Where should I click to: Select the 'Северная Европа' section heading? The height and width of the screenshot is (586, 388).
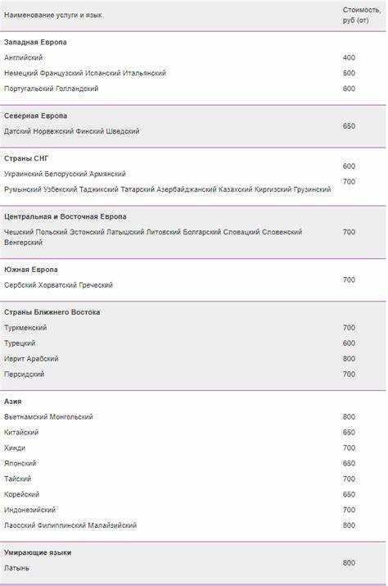tap(35, 116)
